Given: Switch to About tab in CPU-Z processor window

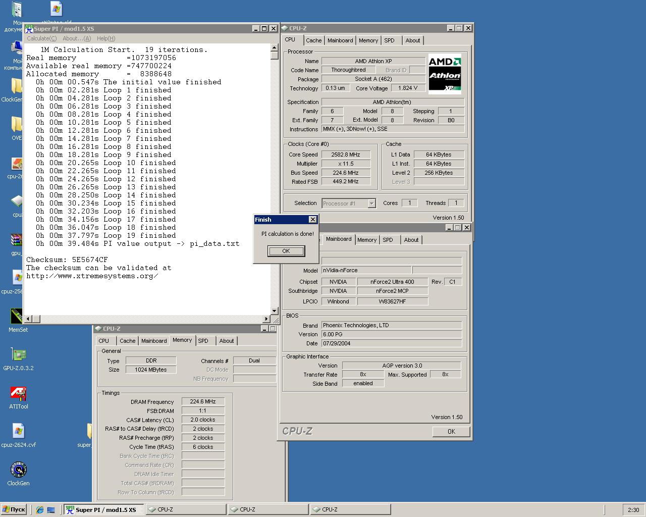Looking at the screenshot, I should click(413, 40).
